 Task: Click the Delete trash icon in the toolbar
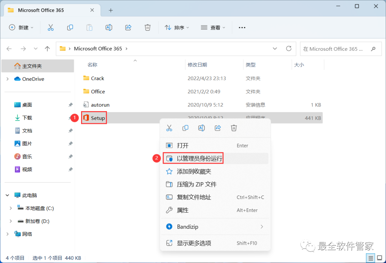(148, 28)
